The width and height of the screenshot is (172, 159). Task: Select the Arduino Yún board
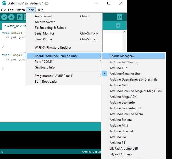[x=134, y=68]
